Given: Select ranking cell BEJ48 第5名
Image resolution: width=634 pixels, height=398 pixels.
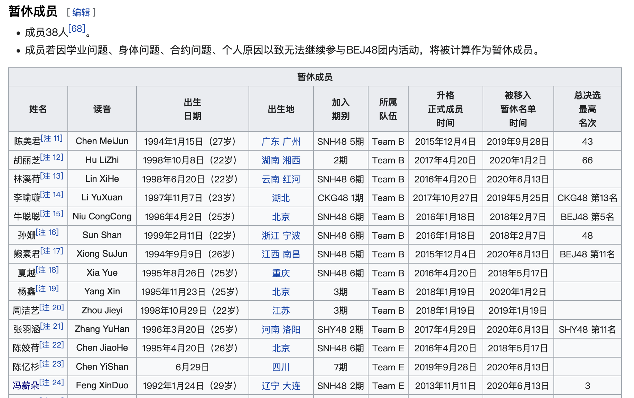Looking at the screenshot, I should (587, 217).
